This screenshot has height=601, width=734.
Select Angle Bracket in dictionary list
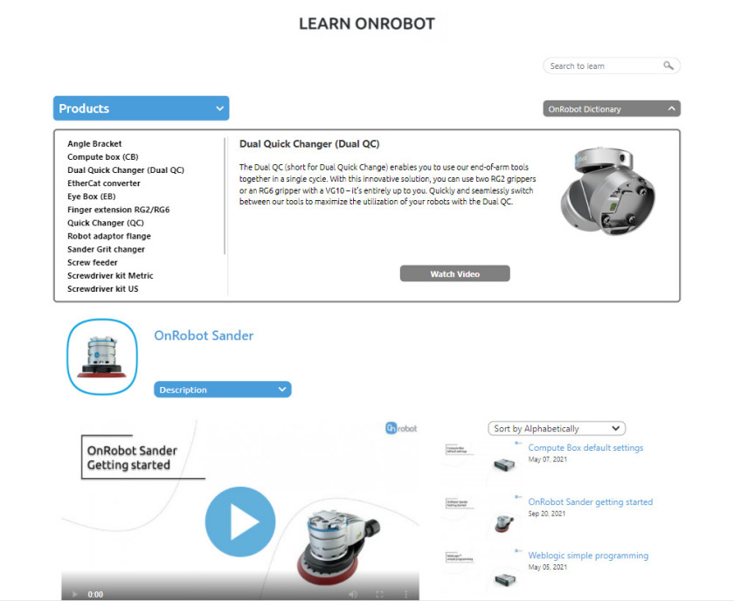(x=94, y=143)
